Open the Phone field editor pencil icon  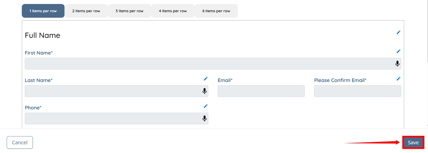206,106
